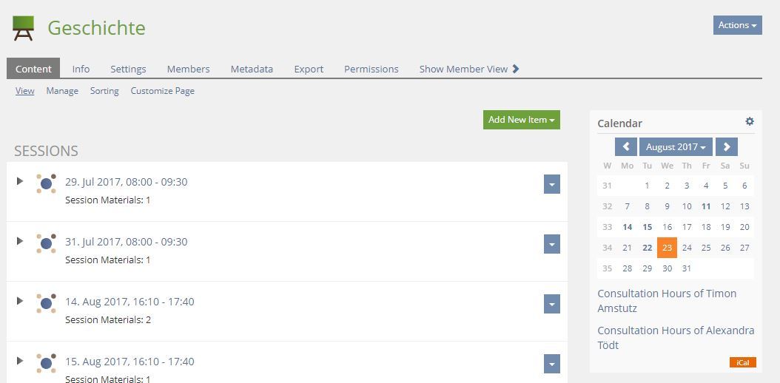
Task: Click the session icon for 29. Jul 2017
Action: [x=46, y=183]
